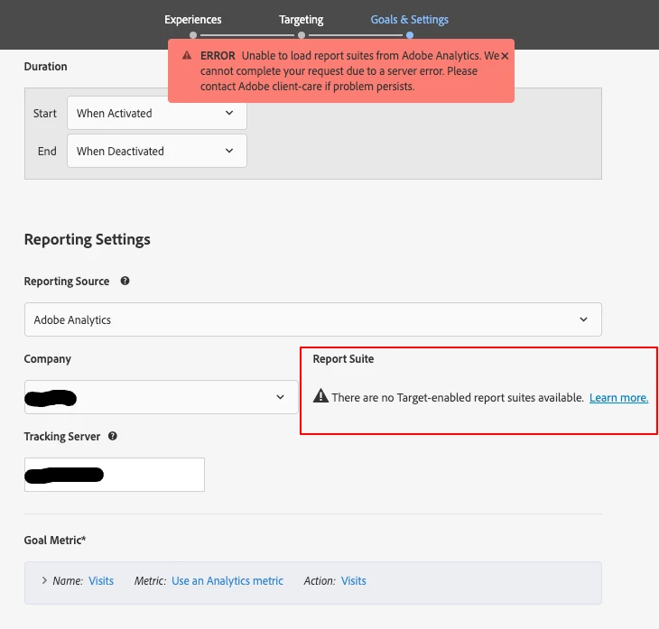Open the Start duration dropdown
Screen dimensions: 659x629
[157, 113]
